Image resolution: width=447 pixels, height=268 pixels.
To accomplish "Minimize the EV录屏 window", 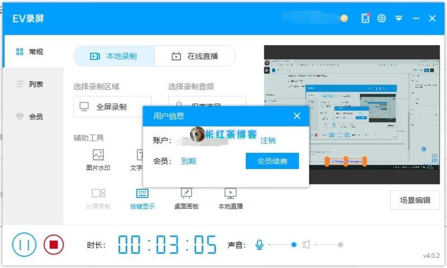I will [x=416, y=18].
